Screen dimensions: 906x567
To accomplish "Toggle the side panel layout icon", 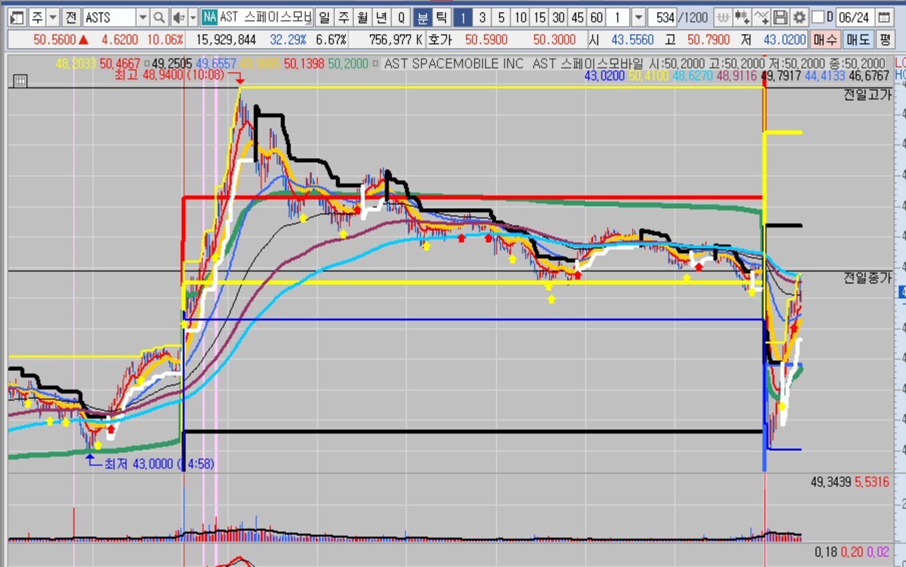I will pyautogui.click(x=17, y=17).
